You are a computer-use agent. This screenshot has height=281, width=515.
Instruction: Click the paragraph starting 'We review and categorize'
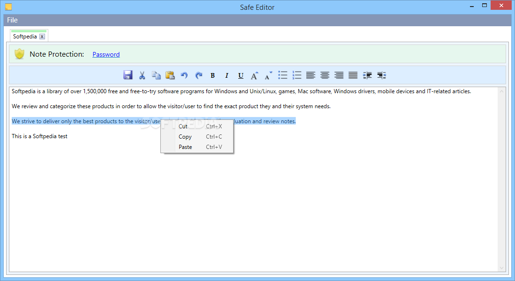pyautogui.click(x=171, y=106)
